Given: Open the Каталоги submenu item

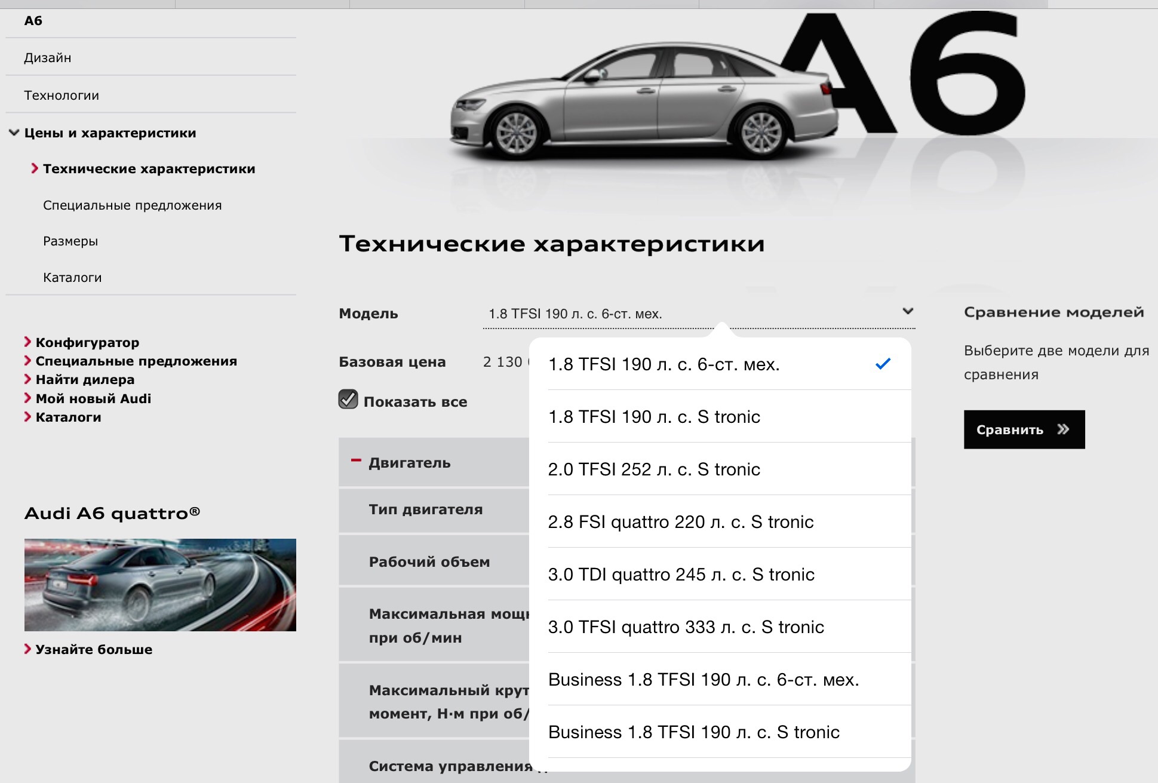Looking at the screenshot, I should [72, 278].
